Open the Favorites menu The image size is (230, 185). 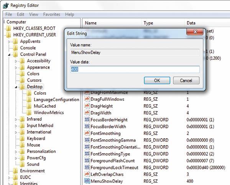[51, 15]
